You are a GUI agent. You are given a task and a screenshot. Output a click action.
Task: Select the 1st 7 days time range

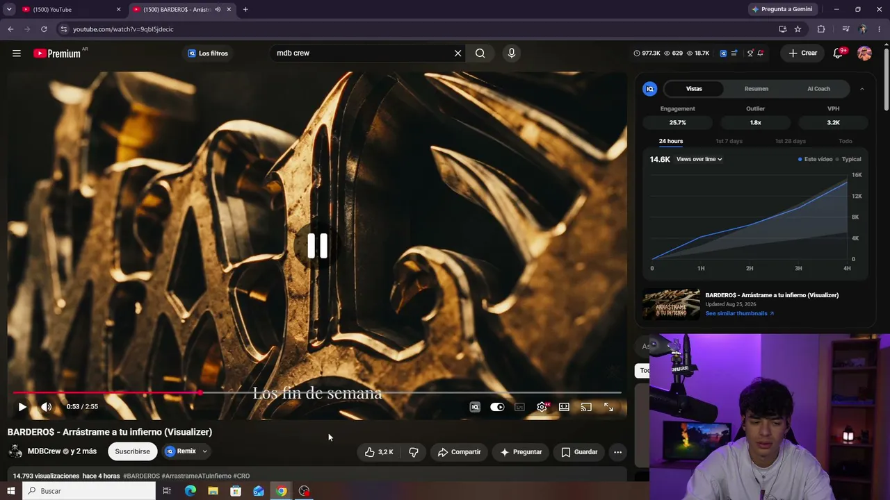729,141
